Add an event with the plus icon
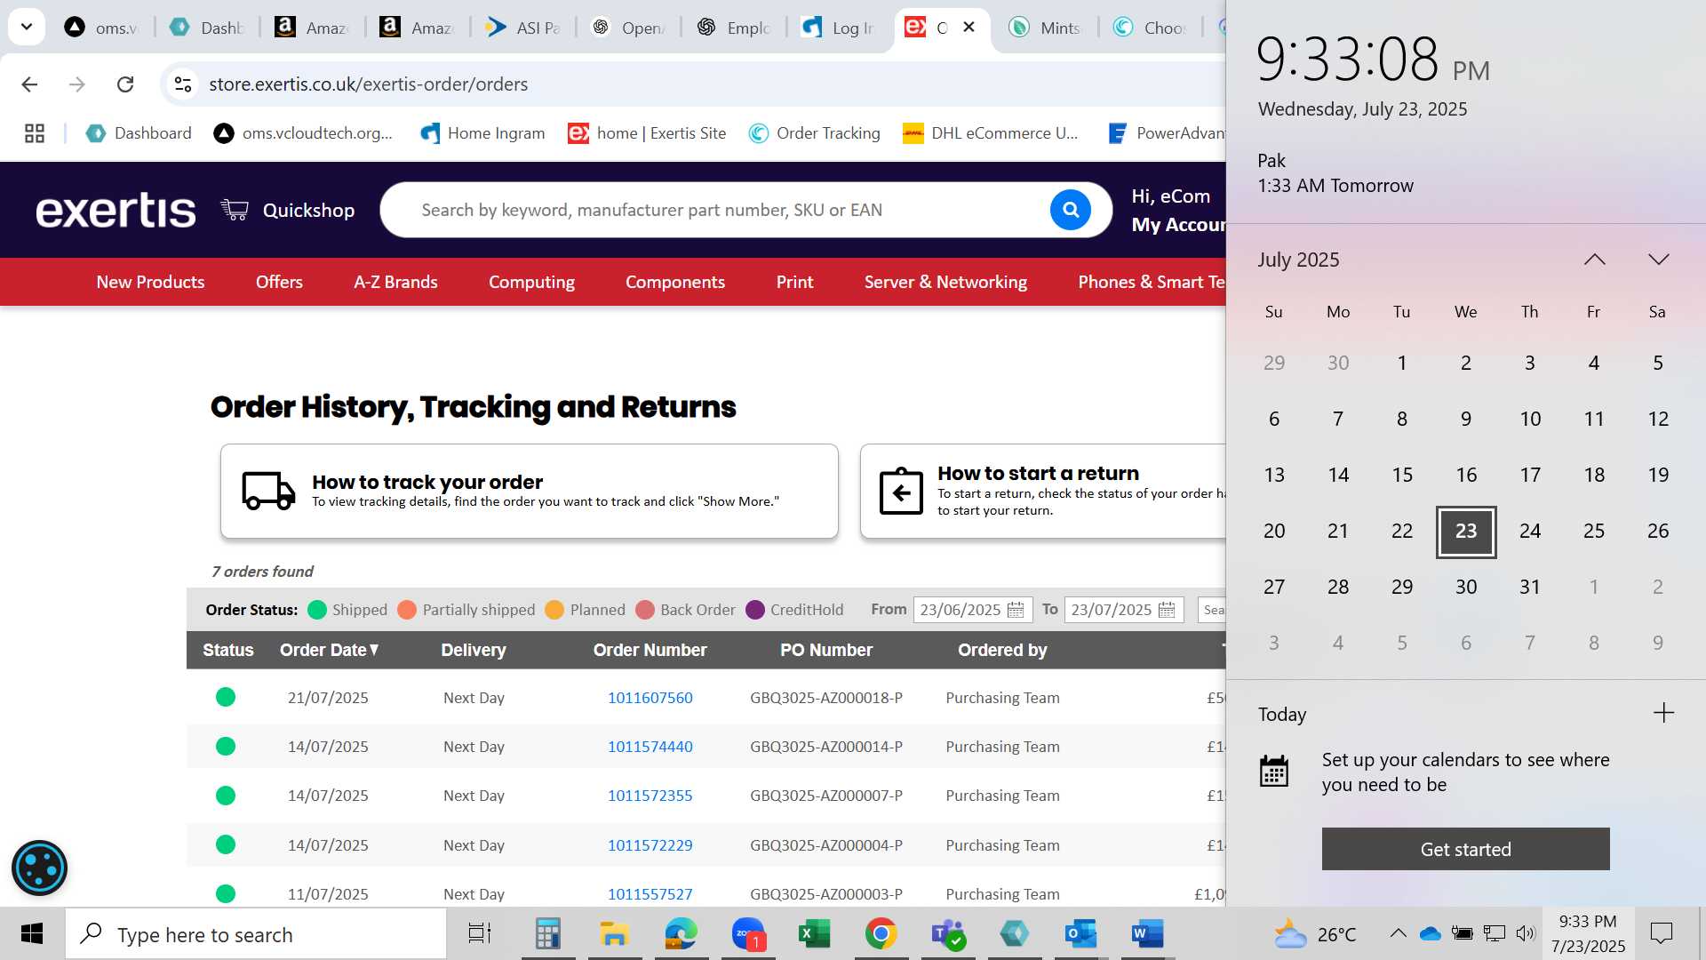The width and height of the screenshot is (1706, 960). pyautogui.click(x=1663, y=713)
